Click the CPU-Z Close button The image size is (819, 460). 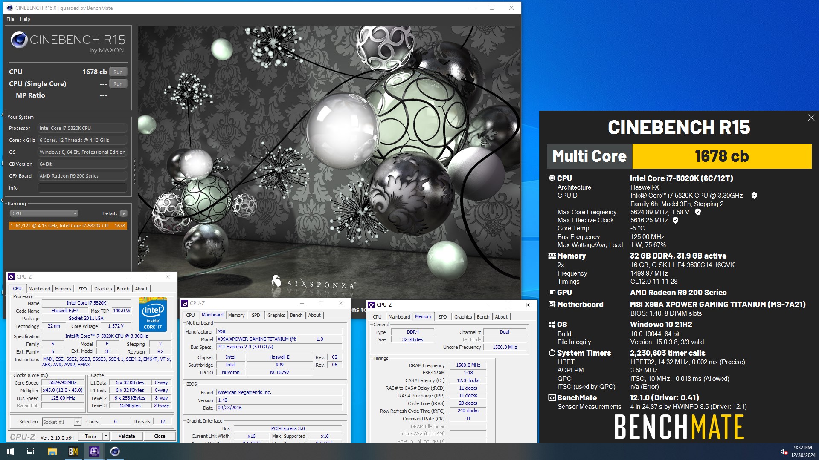click(x=160, y=436)
